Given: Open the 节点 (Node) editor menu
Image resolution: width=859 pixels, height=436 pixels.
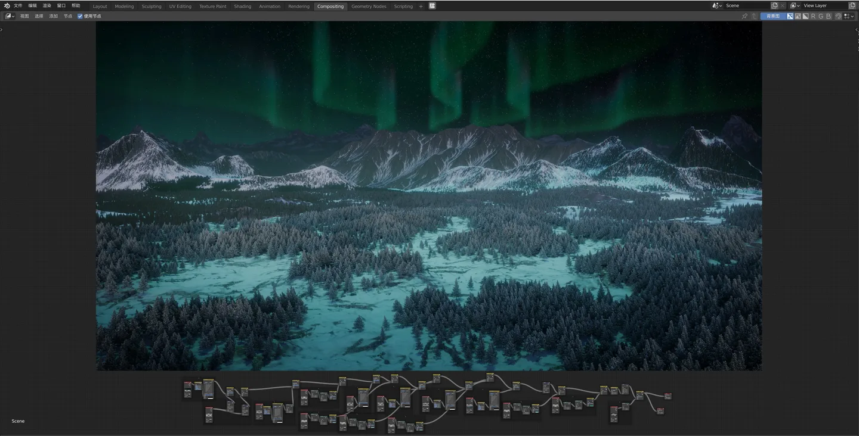Looking at the screenshot, I should 68,16.
